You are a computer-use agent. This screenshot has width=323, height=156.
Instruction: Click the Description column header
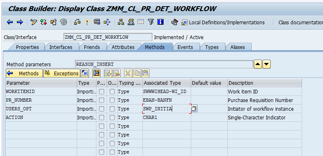point(264,83)
